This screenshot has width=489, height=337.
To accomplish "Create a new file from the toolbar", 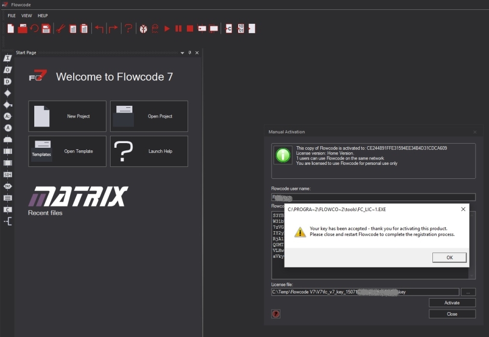I will click(x=10, y=29).
